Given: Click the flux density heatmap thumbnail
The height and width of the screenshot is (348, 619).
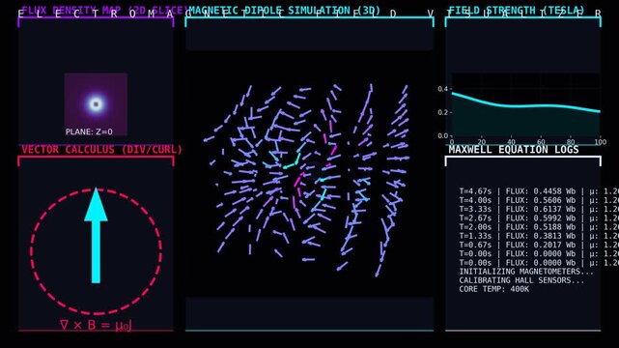Looking at the screenshot, I should [x=96, y=104].
